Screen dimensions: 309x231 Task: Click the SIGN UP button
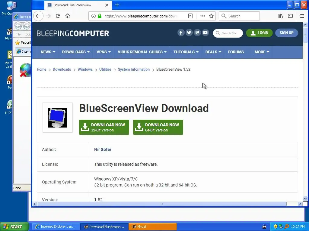(x=287, y=33)
